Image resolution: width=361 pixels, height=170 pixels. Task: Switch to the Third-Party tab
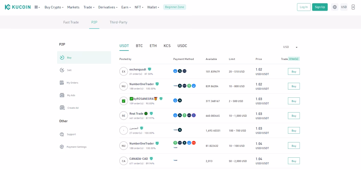click(118, 22)
